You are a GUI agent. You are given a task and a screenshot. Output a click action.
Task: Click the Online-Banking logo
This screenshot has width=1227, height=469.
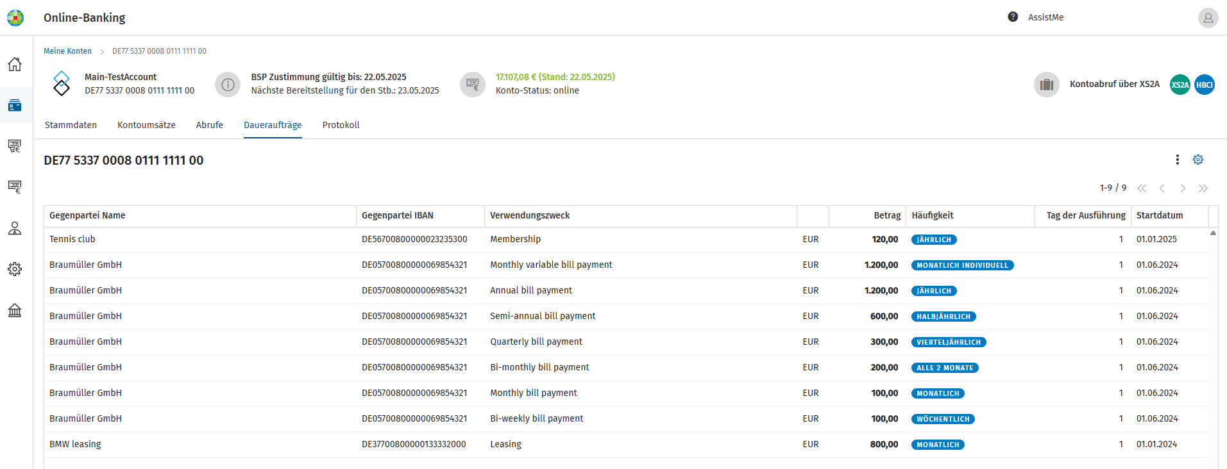[x=15, y=18]
